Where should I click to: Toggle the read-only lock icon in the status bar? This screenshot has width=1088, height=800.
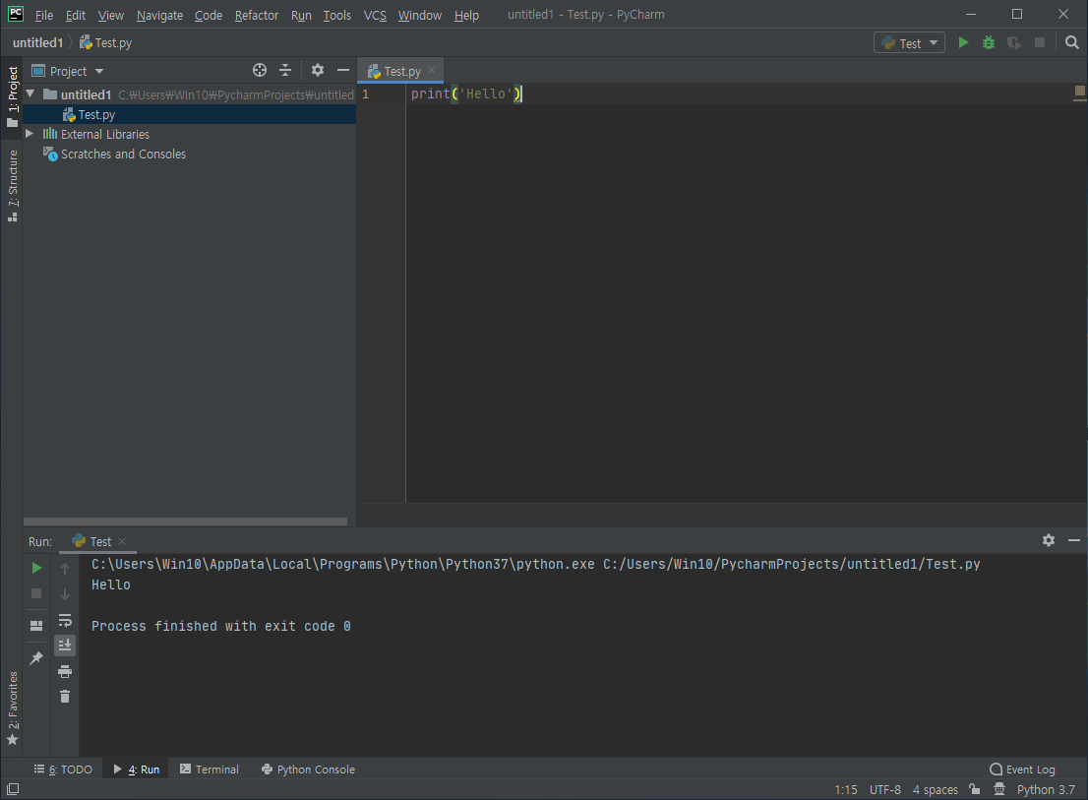coord(975,789)
